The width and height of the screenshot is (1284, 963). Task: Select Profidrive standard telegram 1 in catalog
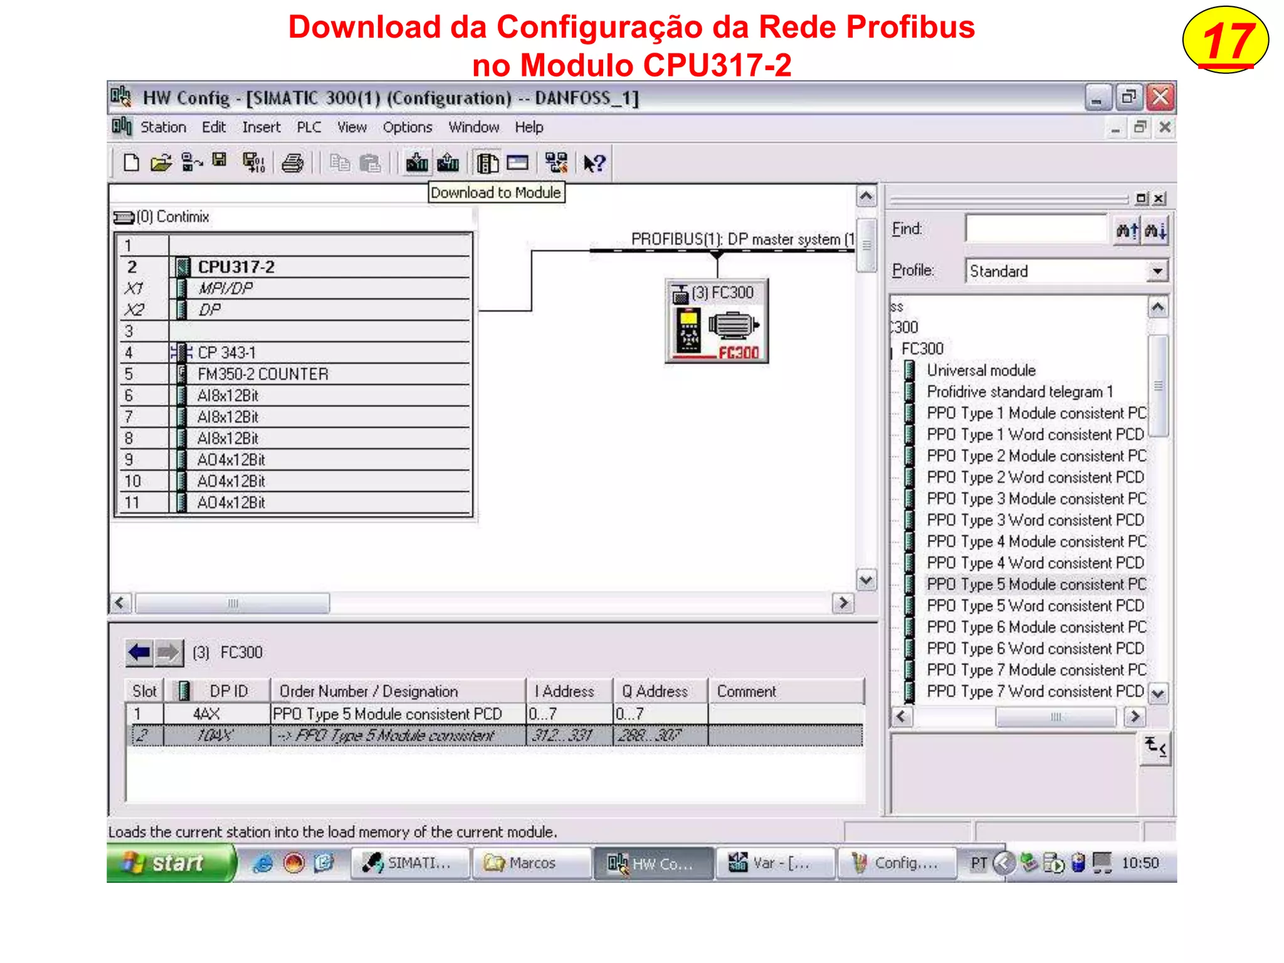click(1020, 392)
